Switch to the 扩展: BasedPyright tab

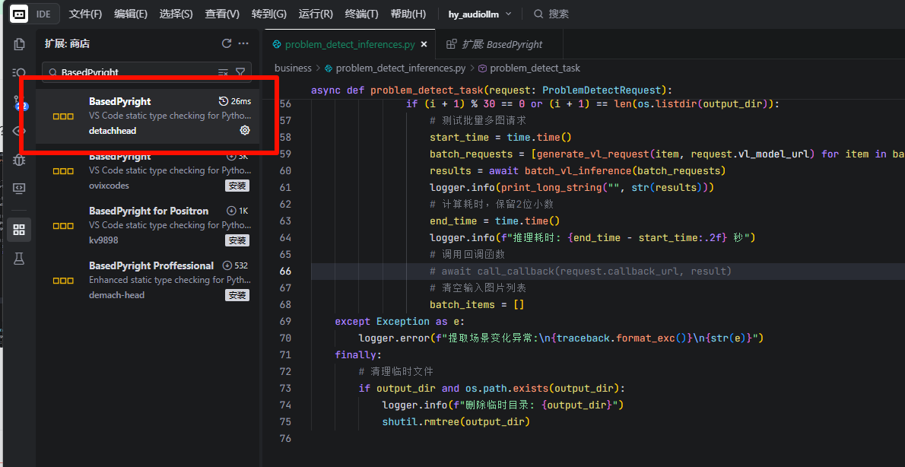[x=494, y=44]
